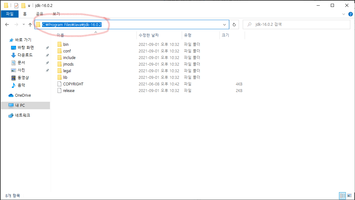
Task: Click COPYRIGHT's date 2021-06-08 오후 10:42
Action: tap(159, 84)
